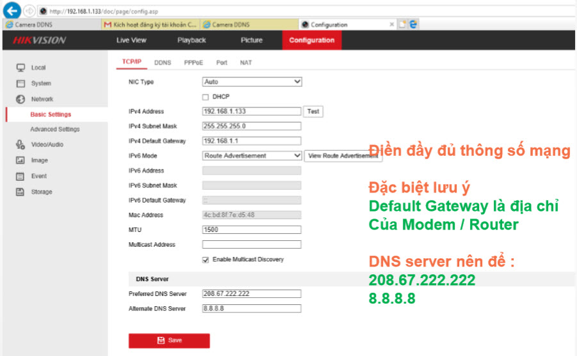Click the IPv6 Subnet Mask disabled field
The image size is (577, 356).
point(252,185)
